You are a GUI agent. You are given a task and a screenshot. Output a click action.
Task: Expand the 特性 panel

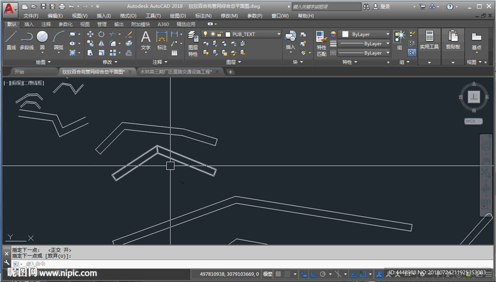tap(350, 62)
